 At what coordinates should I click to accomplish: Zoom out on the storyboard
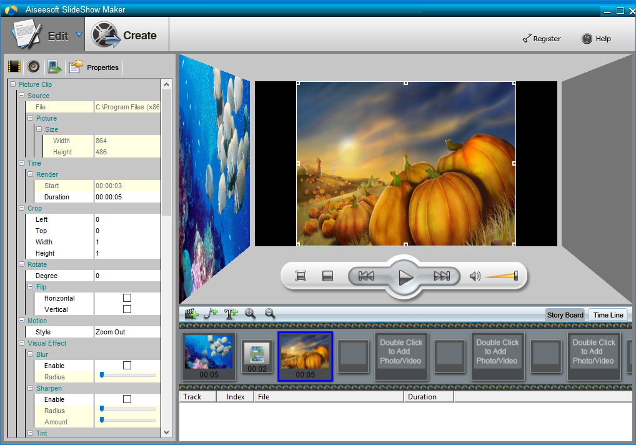pos(270,314)
